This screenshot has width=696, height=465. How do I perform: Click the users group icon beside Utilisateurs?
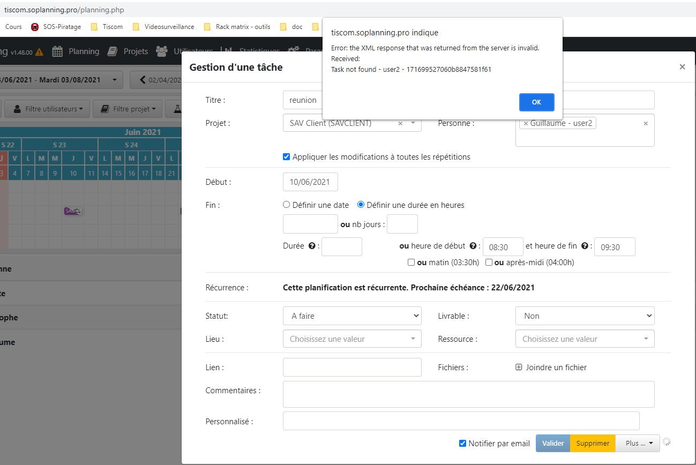(x=161, y=51)
